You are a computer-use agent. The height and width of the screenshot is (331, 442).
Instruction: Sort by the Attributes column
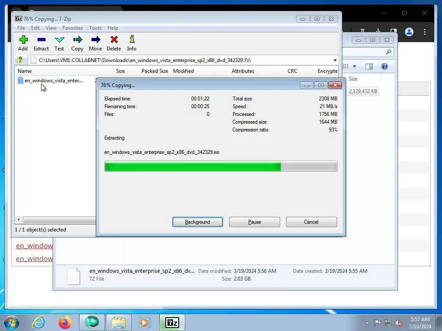pyautogui.click(x=235, y=71)
